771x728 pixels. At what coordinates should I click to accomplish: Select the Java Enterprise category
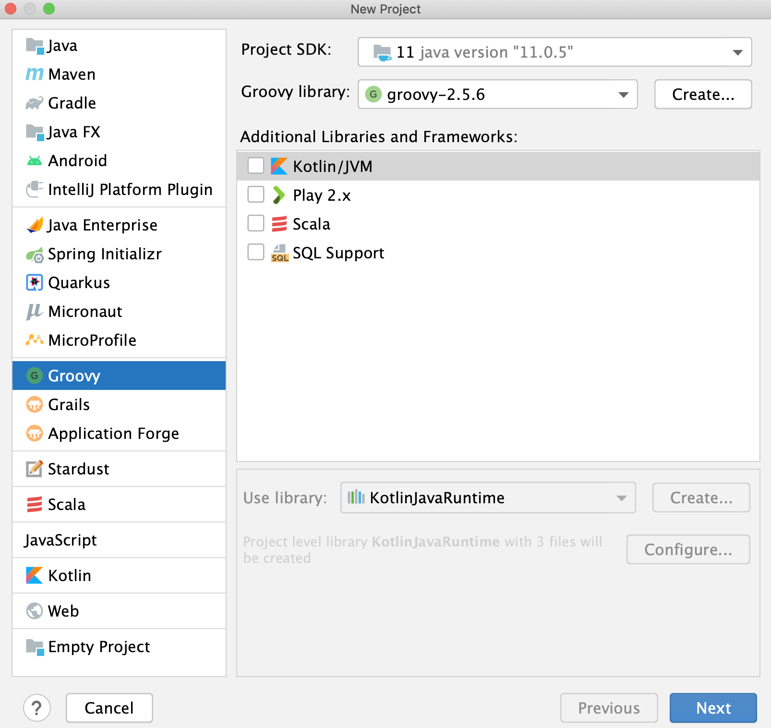[x=102, y=225]
